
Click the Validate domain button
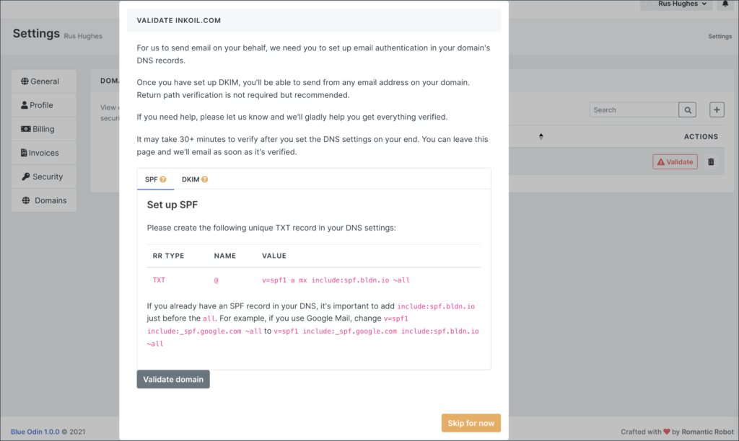(172, 378)
